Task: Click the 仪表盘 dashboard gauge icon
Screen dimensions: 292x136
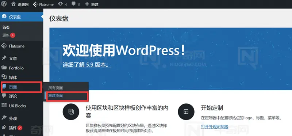Action: [x=4, y=16]
